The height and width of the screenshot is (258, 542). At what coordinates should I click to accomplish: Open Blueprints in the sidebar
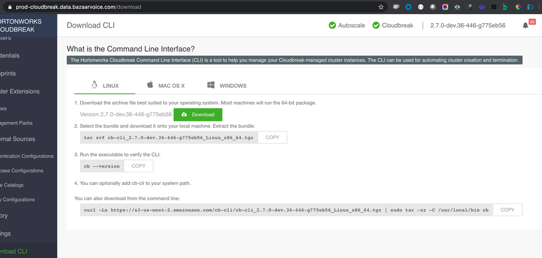[x=9, y=74]
